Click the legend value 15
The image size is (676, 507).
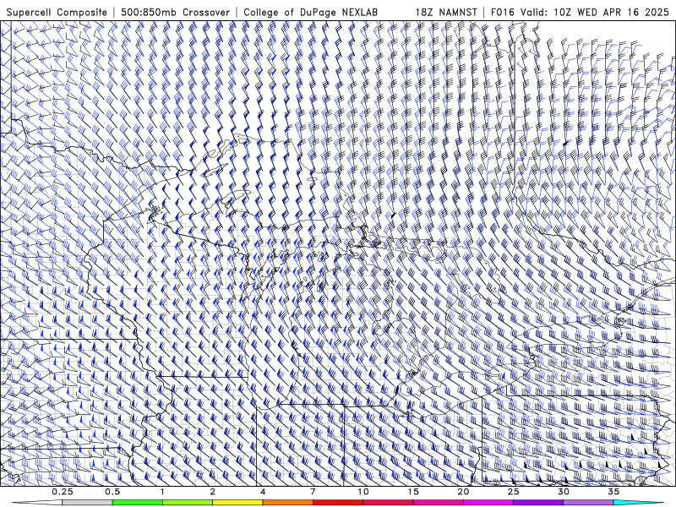pyautogui.click(x=413, y=492)
